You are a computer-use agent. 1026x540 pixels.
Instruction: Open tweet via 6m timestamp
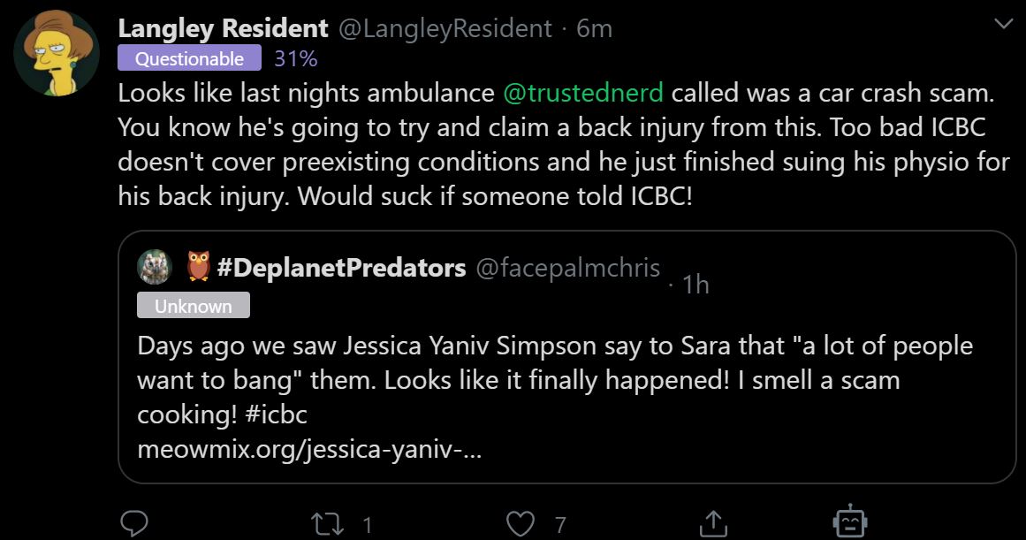(x=594, y=28)
